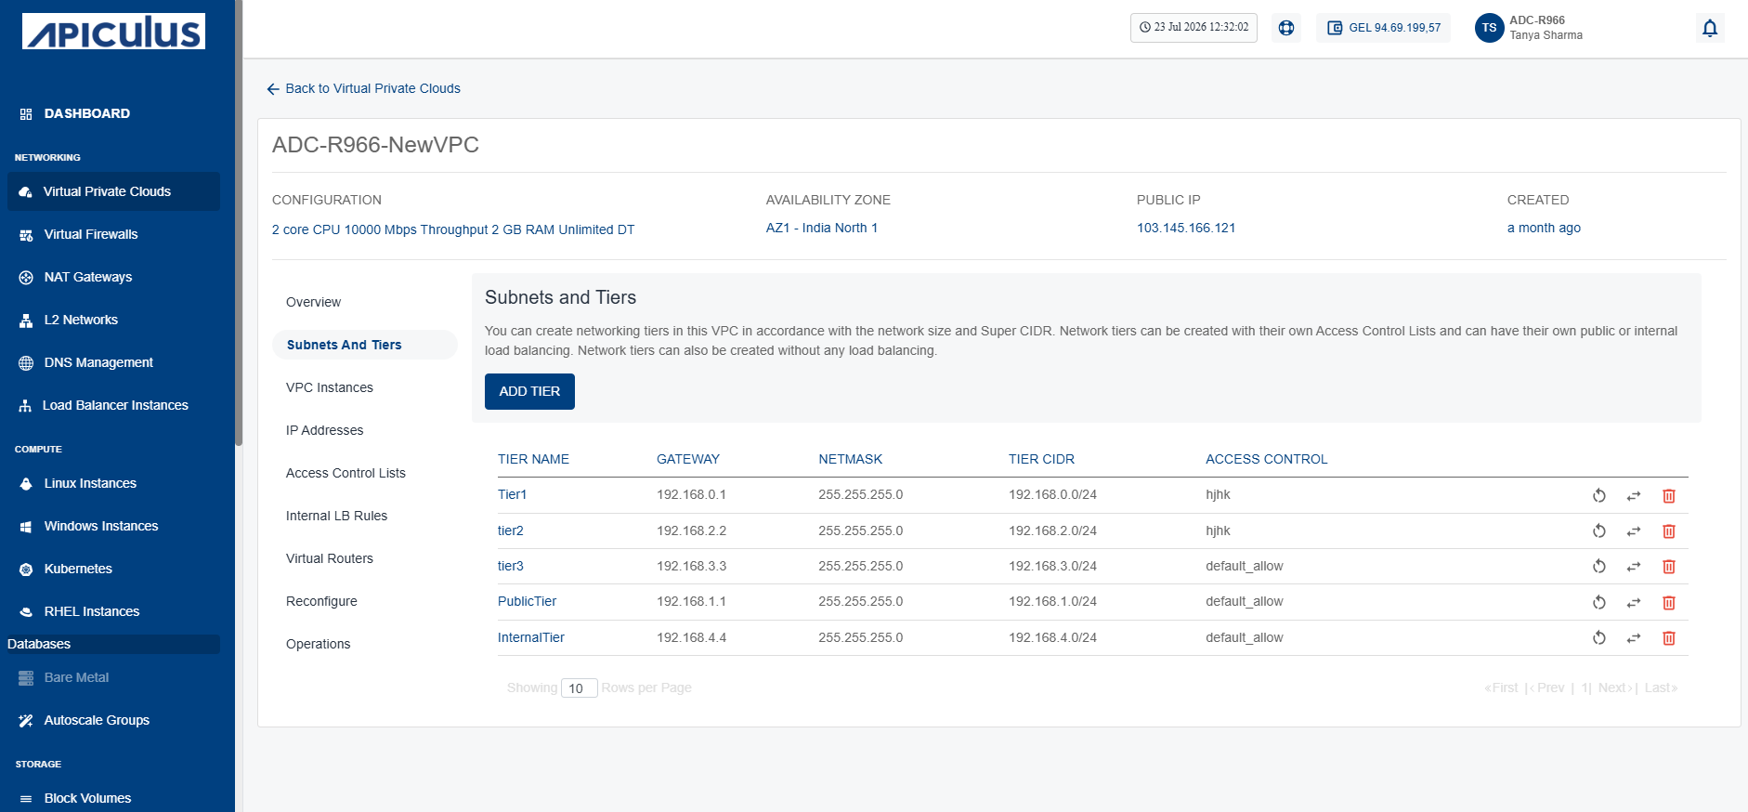This screenshot has width=1748, height=812.
Task: Click the TS user avatar
Action: 1489,28
